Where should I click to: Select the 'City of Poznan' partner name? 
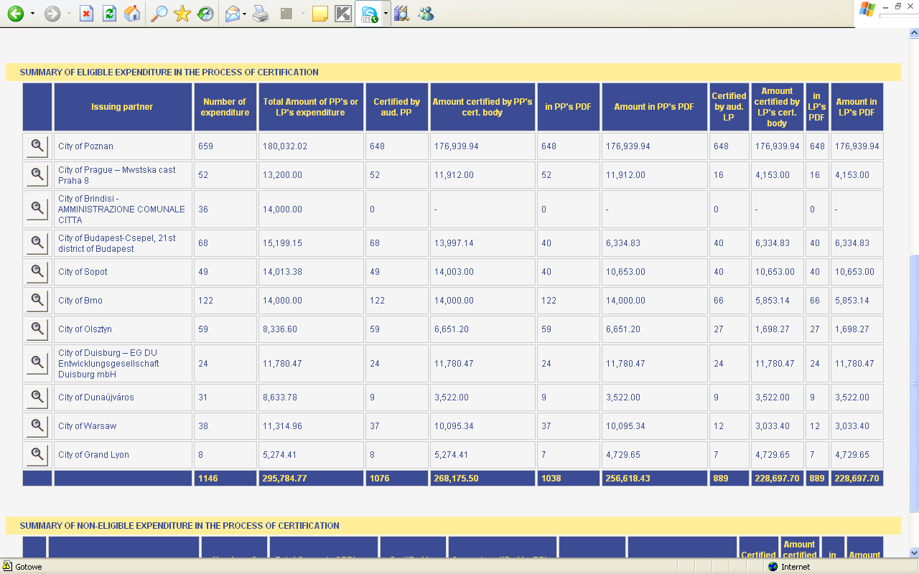click(85, 146)
